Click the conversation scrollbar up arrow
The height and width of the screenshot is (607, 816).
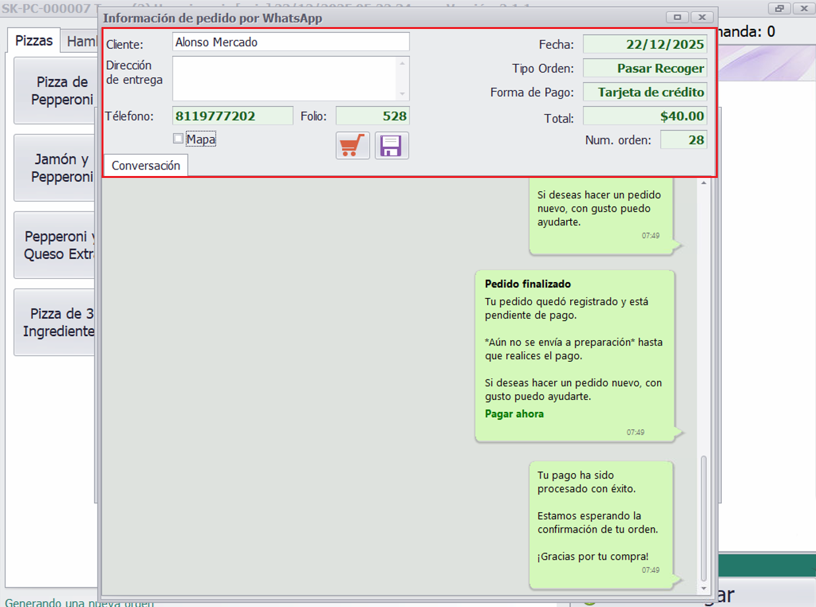click(704, 183)
